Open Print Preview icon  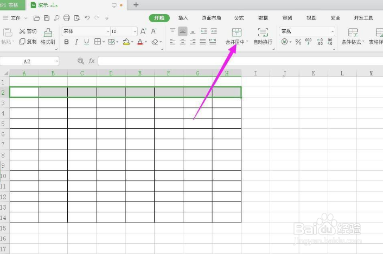pyautogui.click(x=77, y=18)
